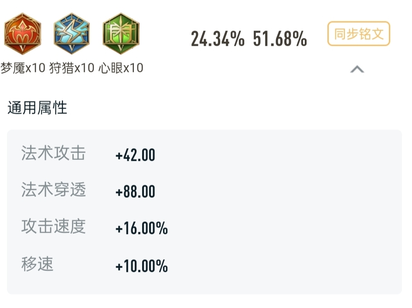This screenshot has width=412, height=308.
Task: Tap the +10.00% value
Action: click(142, 266)
